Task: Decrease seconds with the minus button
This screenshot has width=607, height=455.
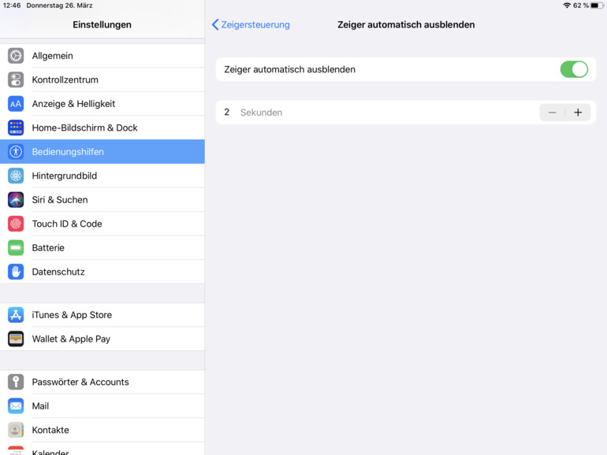Action: tap(552, 113)
